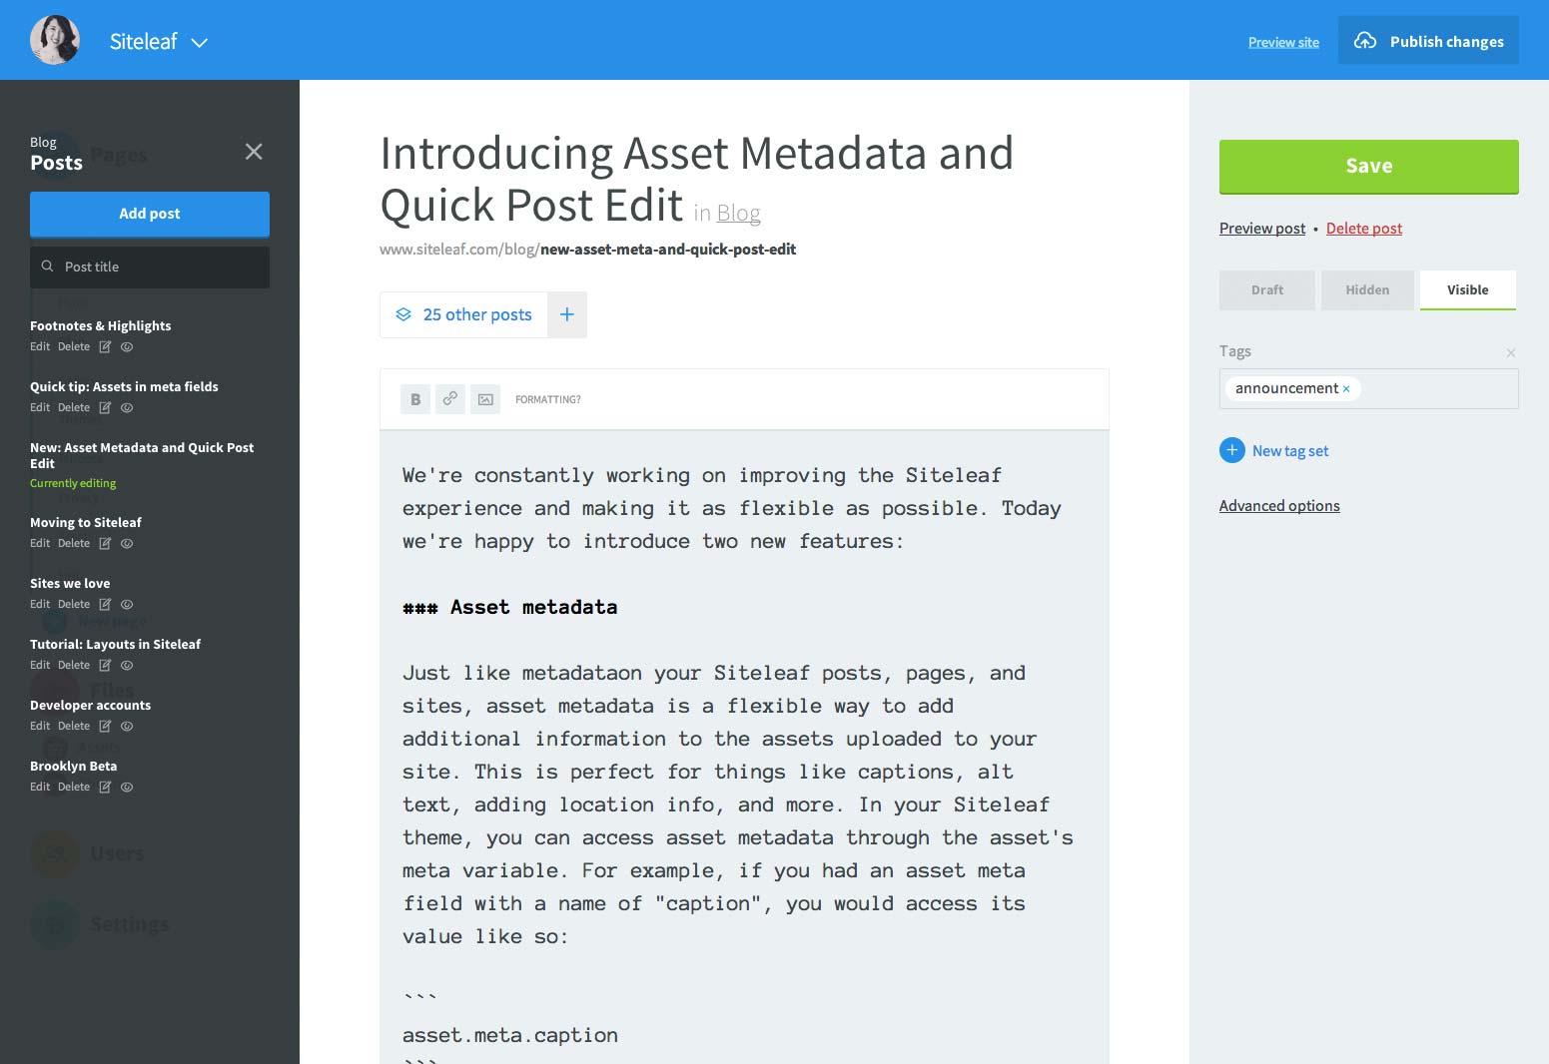Open the Blog link in the post header
The width and height of the screenshot is (1549, 1064).
point(738,212)
